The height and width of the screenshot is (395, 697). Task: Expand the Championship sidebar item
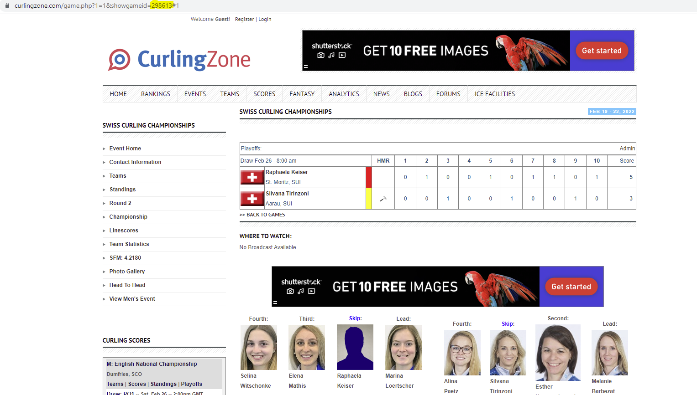pyautogui.click(x=128, y=217)
